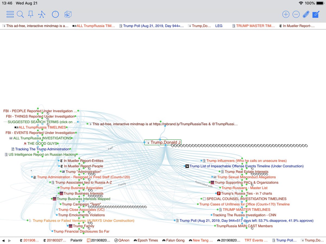326x244 pixels.
Task: Select Tracking The Trump Administration thought
Action: click(40, 149)
